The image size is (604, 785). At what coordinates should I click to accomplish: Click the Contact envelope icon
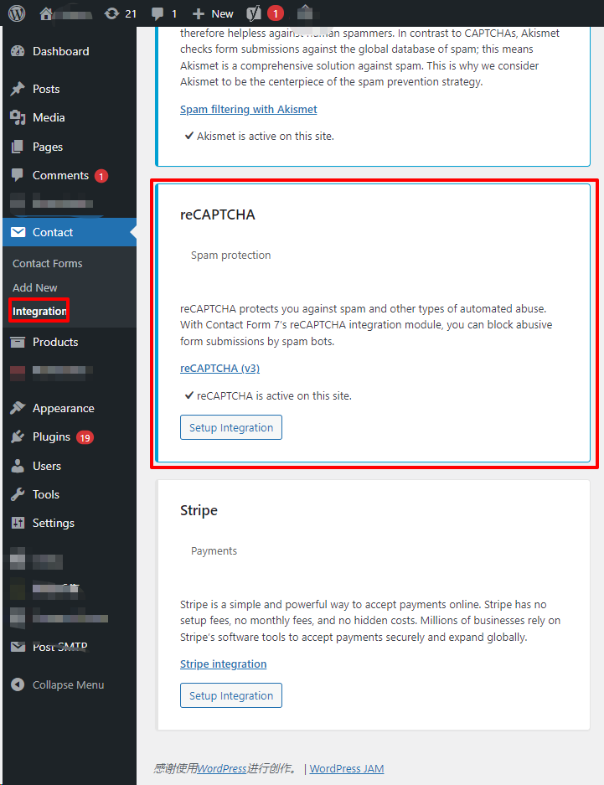point(18,232)
